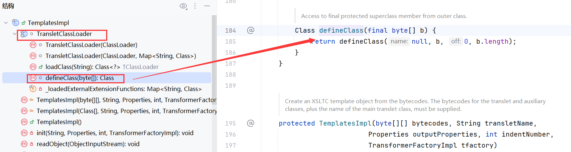This screenshot has width=571, height=152.
Task: Click the field icon beside _loadedExternalExtensionFunctions
Action: click(x=33, y=89)
